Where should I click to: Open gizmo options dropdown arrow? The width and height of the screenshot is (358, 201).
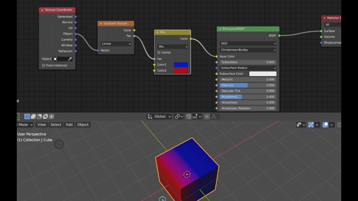click(317, 125)
